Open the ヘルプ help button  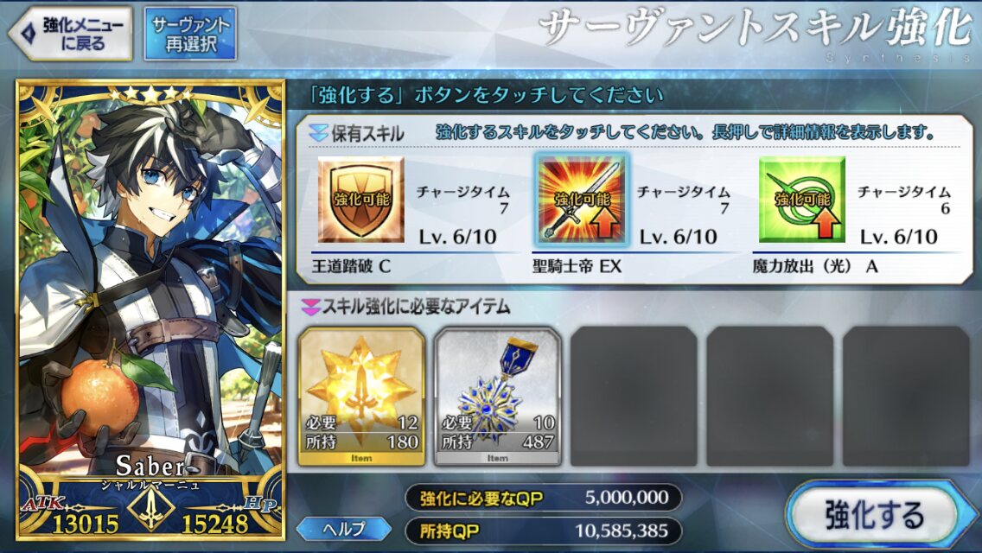coord(344,529)
